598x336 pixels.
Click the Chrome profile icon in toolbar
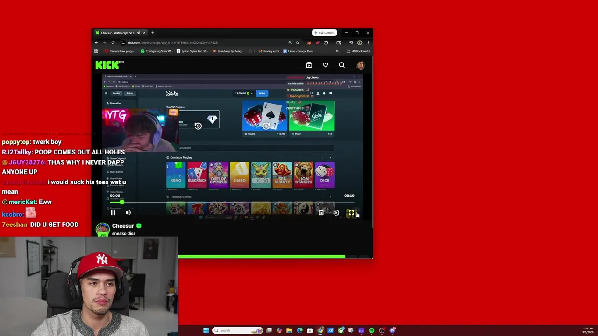pos(360,42)
